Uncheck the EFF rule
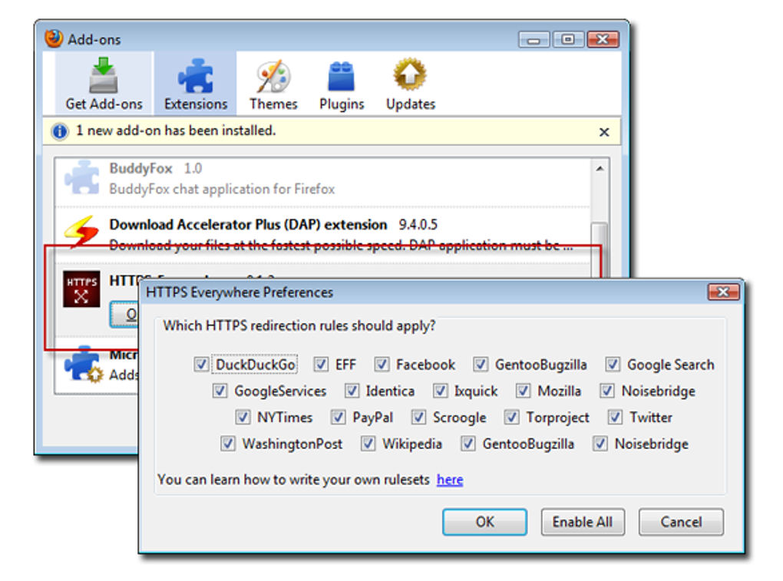The image size is (783, 581). [x=321, y=365]
